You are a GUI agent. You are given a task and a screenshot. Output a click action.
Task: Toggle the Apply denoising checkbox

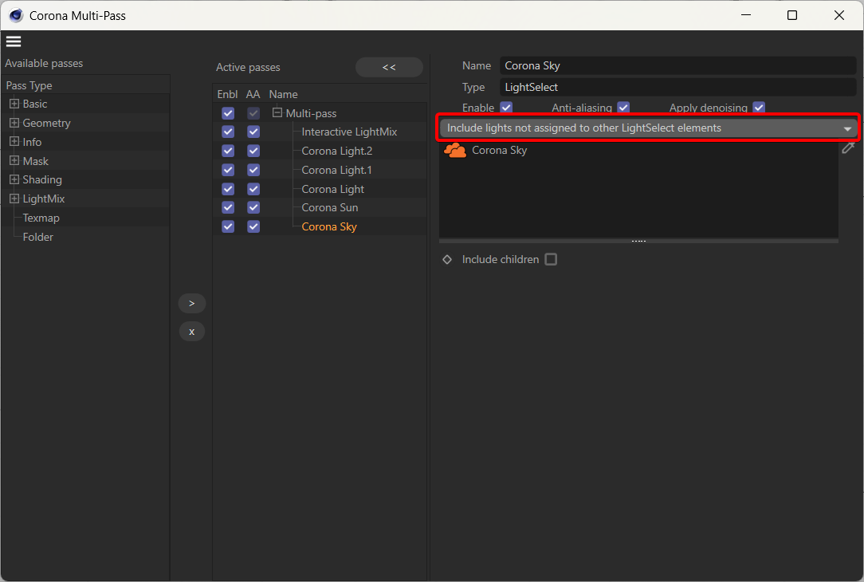[759, 107]
